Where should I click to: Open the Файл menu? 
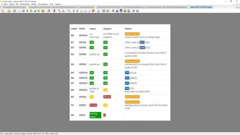pyautogui.click(x=6, y=4)
